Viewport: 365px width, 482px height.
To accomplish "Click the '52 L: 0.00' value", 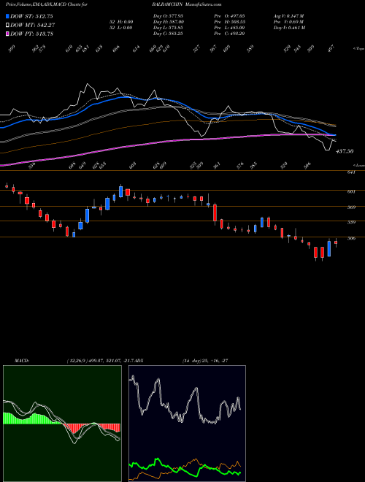I will (120, 28).
